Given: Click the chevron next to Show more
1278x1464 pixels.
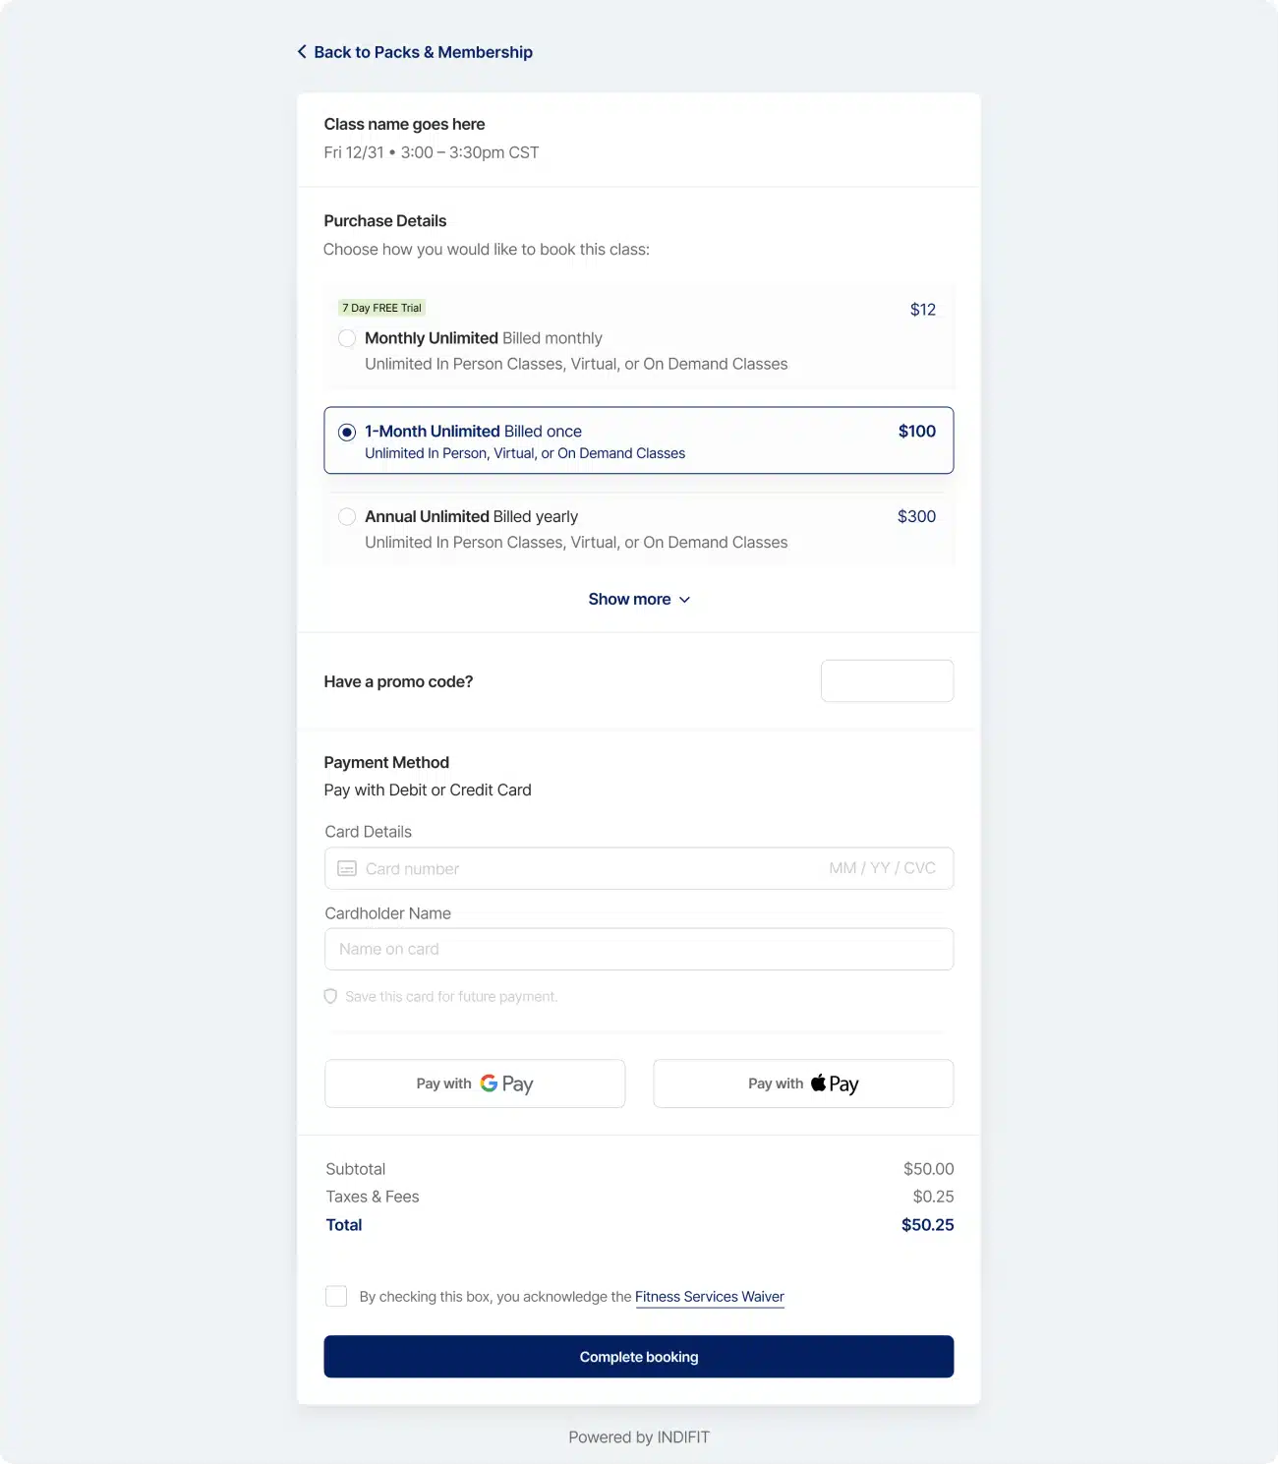Looking at the screenshot, I should coord(685,600).
